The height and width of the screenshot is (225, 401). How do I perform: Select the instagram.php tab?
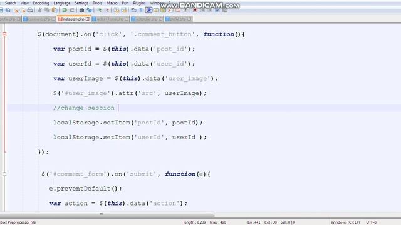(x=73, y=19)
